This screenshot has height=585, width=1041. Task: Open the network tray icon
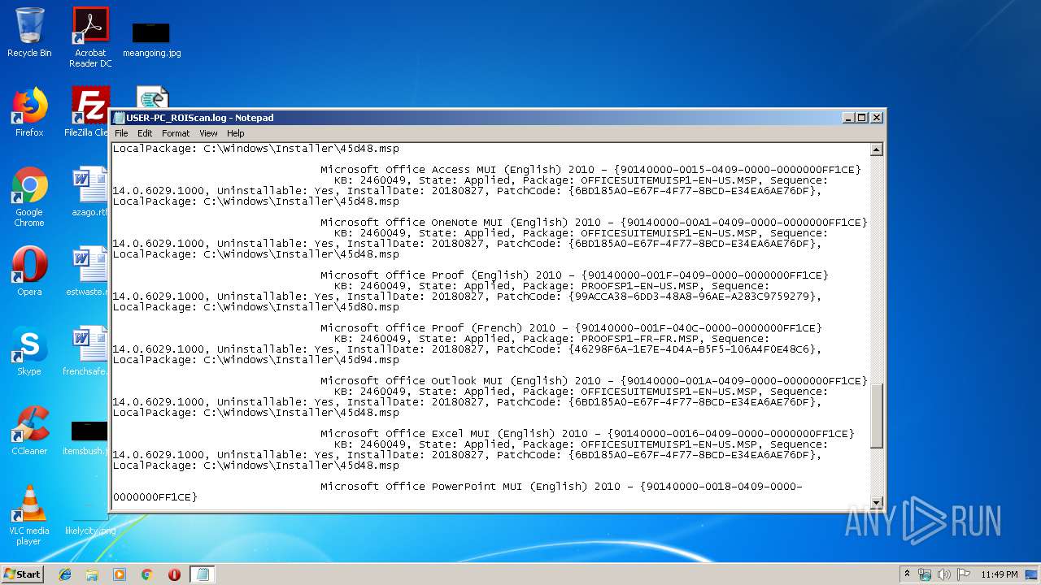point(925,574)
